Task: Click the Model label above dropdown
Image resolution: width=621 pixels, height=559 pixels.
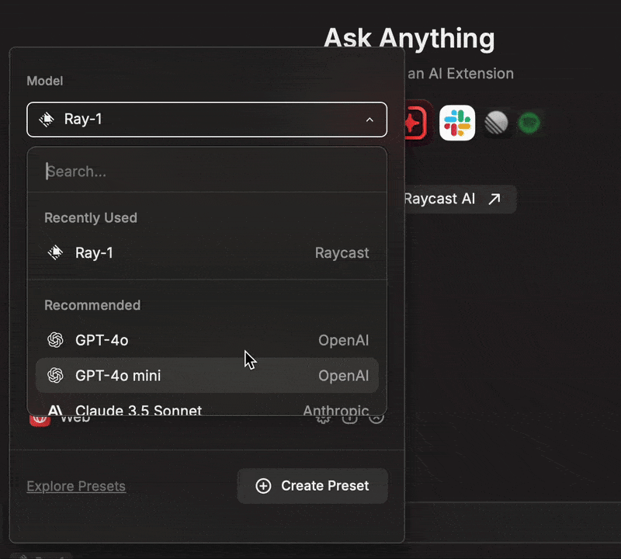Action: 45,81
